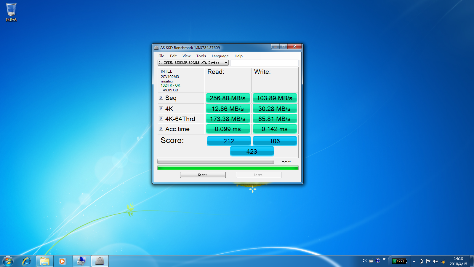Click the CH input language indicator
This screenshot has width=474, height=267.
[x=364, y=261]
